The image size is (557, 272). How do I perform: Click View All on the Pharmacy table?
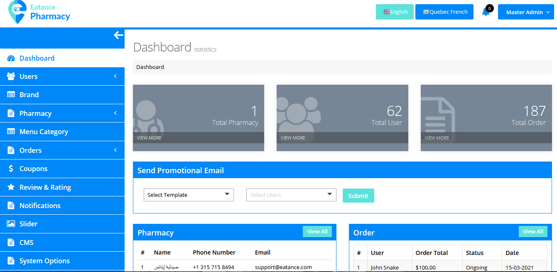tap(317, 231)
